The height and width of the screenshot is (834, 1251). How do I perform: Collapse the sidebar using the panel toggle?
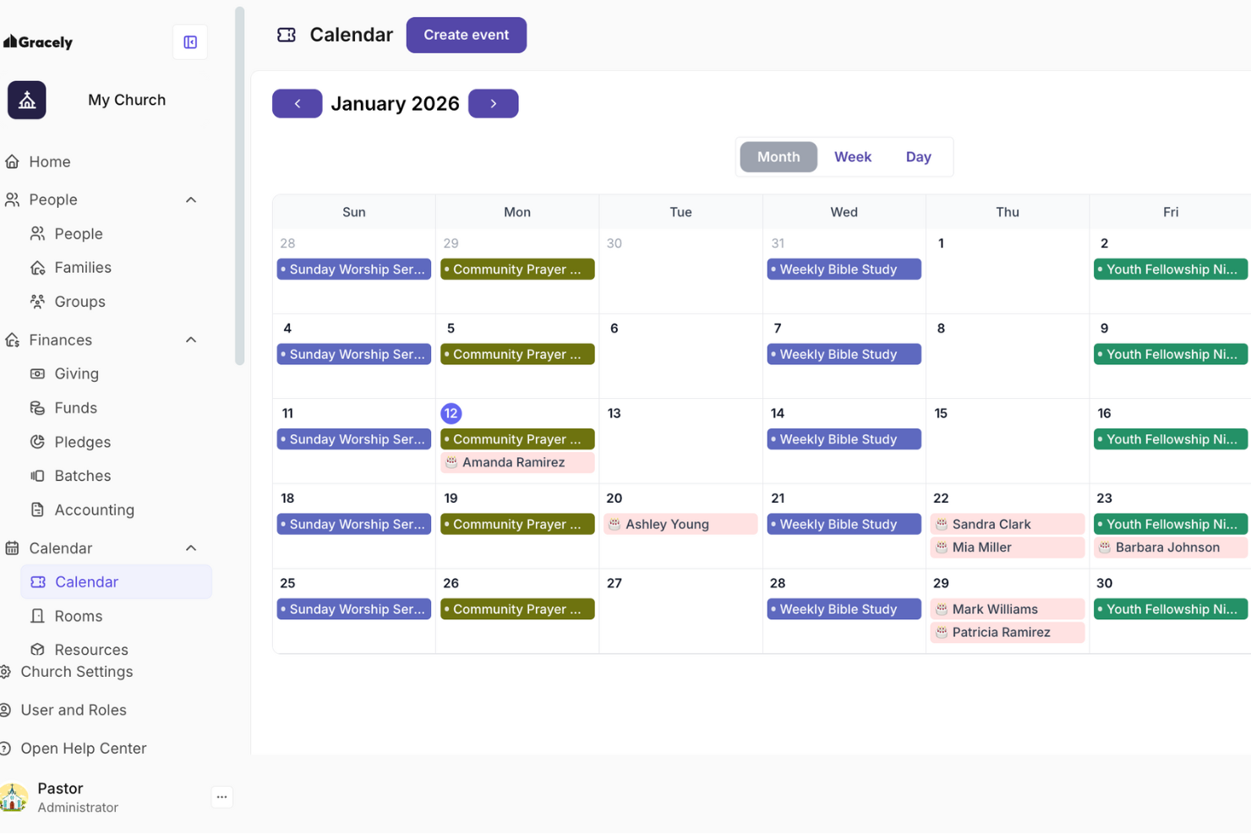point(189,41)
